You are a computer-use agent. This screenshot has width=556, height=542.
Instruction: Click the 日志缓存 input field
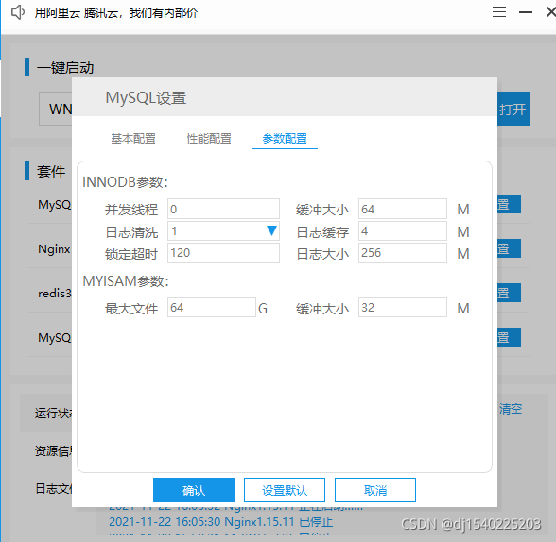pyautogui.click(x=403, y=230)
